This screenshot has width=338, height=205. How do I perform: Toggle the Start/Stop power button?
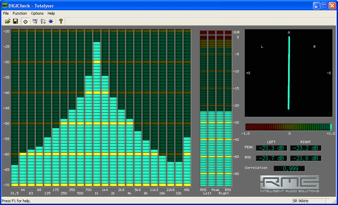[x=25, y=21]
